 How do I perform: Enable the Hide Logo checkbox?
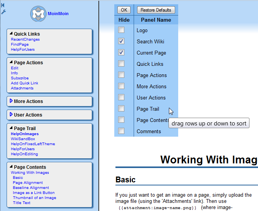[x=121, y=30]
